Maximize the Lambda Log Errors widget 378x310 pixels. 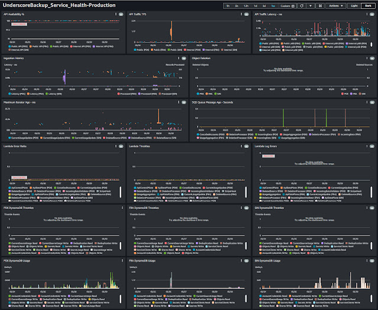[372, 146]
